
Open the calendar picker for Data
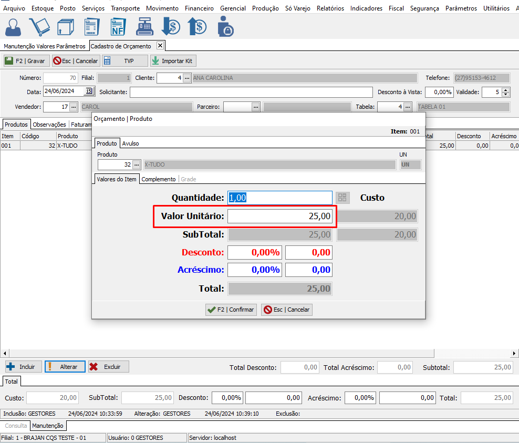[x=89, y=91]
